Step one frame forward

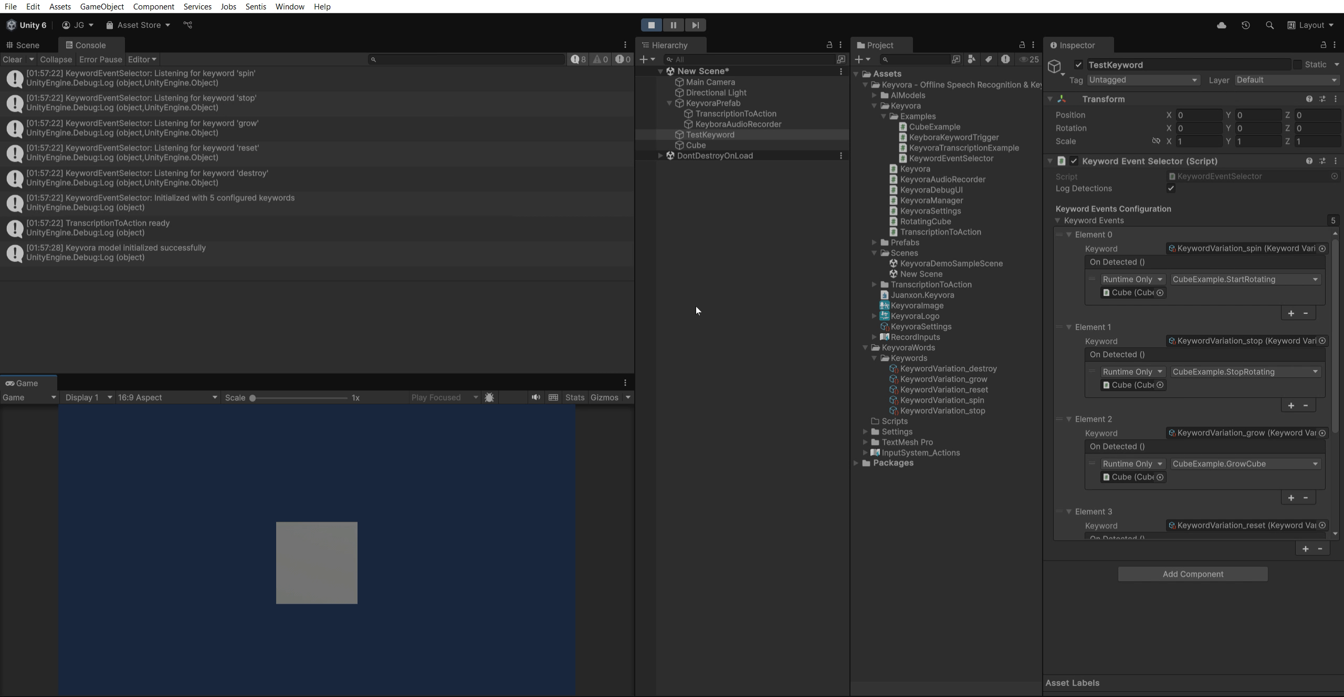pyautogui.click(x=696, y=25)
